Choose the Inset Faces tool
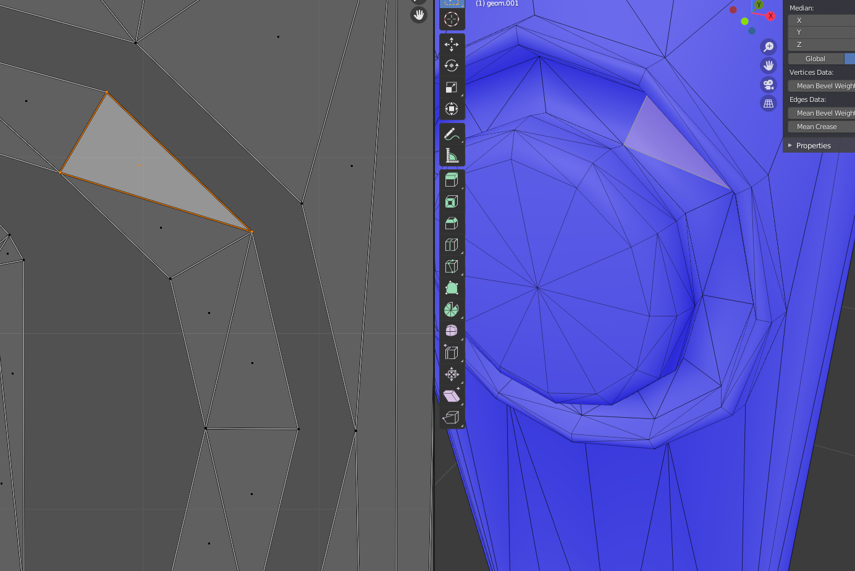Viewport: 855px width, 571px height. (452, 201)
